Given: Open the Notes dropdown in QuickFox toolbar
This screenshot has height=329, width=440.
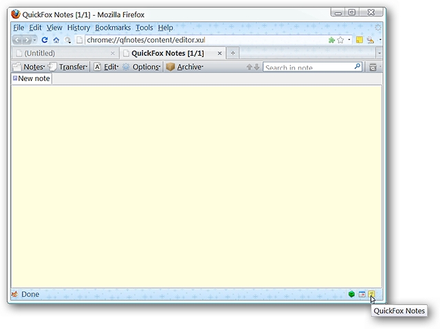Looking at the screenshot, I should (29, 67).
